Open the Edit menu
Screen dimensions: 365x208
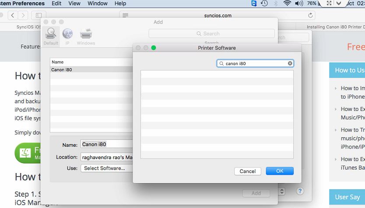(x=56, y=3)
